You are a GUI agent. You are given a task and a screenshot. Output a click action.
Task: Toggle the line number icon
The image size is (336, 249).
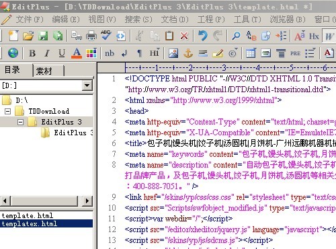point(281,36)
